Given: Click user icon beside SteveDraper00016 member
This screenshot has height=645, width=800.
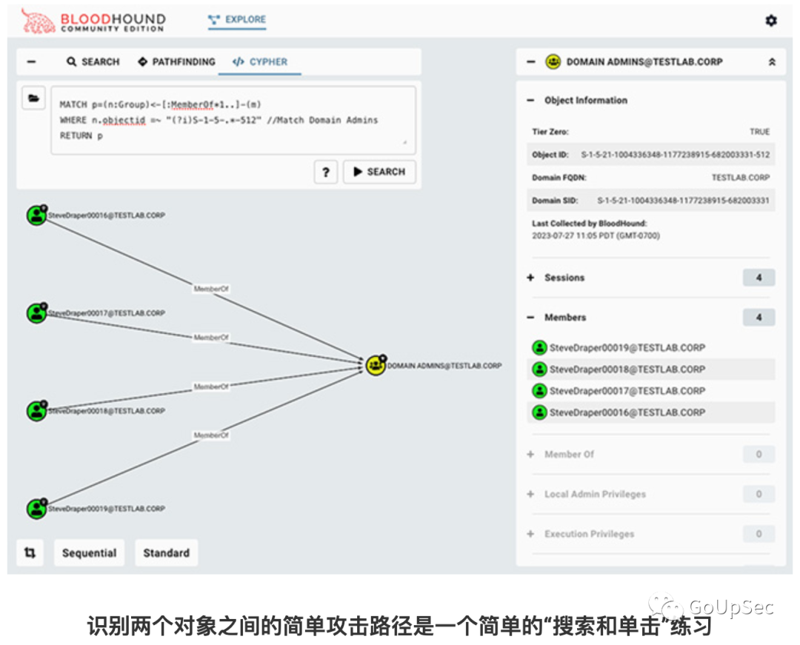Looking at the screenshot, I should pyautogui.click(x=539, y=412).
